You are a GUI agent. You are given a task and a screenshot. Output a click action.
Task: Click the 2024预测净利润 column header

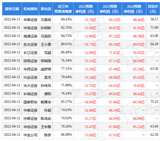134,9
